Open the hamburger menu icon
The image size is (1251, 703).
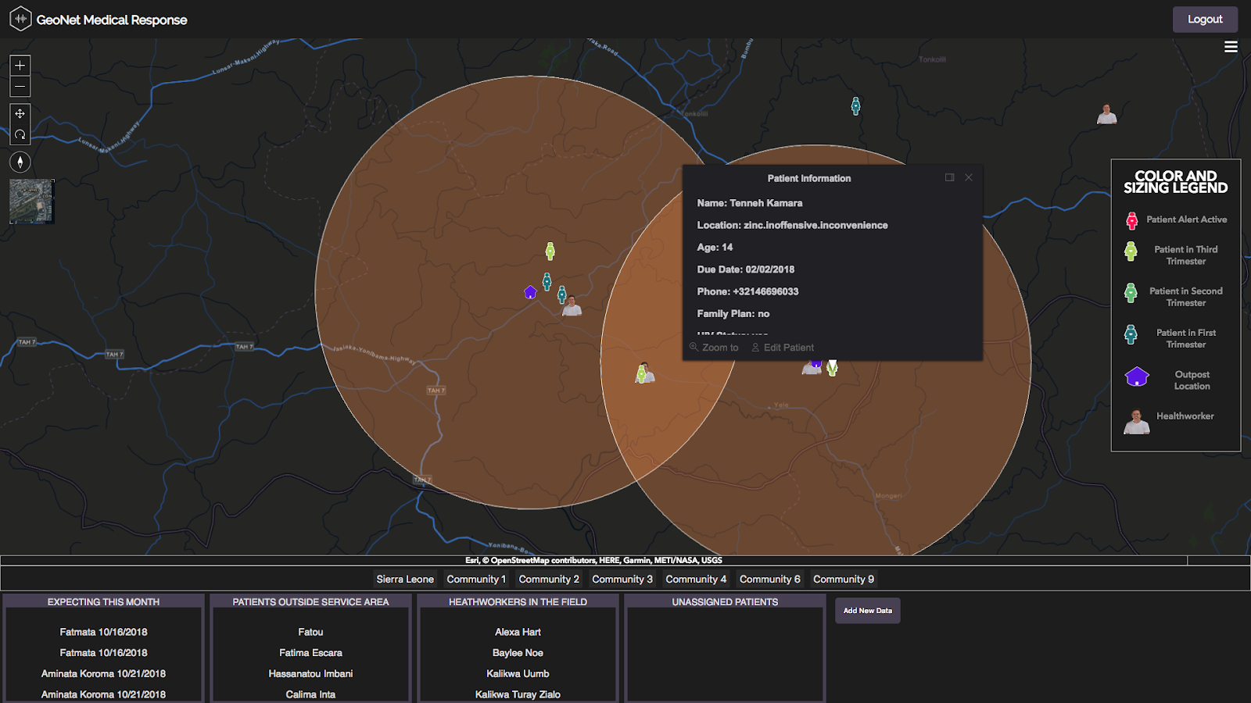(x=1231, y=47)
